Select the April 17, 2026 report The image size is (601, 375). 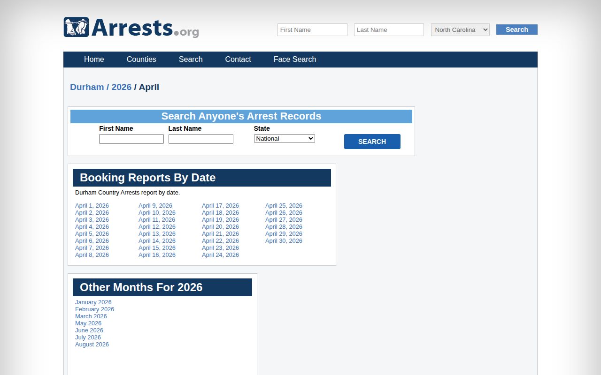click(220, 206)
